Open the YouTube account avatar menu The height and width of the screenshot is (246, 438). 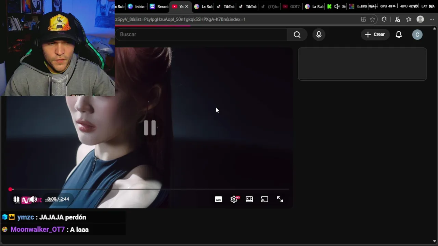(x=417, y=35)
